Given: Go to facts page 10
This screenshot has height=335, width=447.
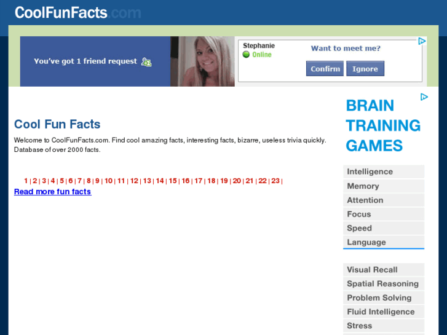Looking at the screenshot, I should tap(108, 181).
